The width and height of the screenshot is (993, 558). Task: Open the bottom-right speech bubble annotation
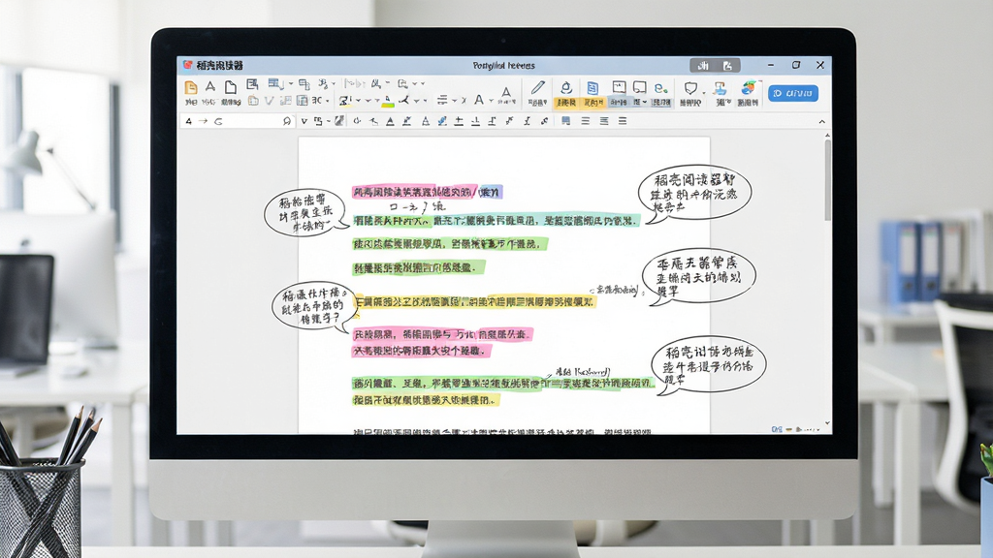point(709,364)
